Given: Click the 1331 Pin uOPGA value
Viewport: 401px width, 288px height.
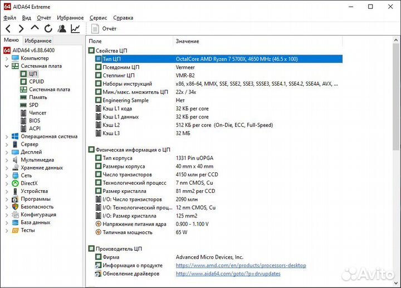Looking at the screenshot, I should [x=194, y=158].
